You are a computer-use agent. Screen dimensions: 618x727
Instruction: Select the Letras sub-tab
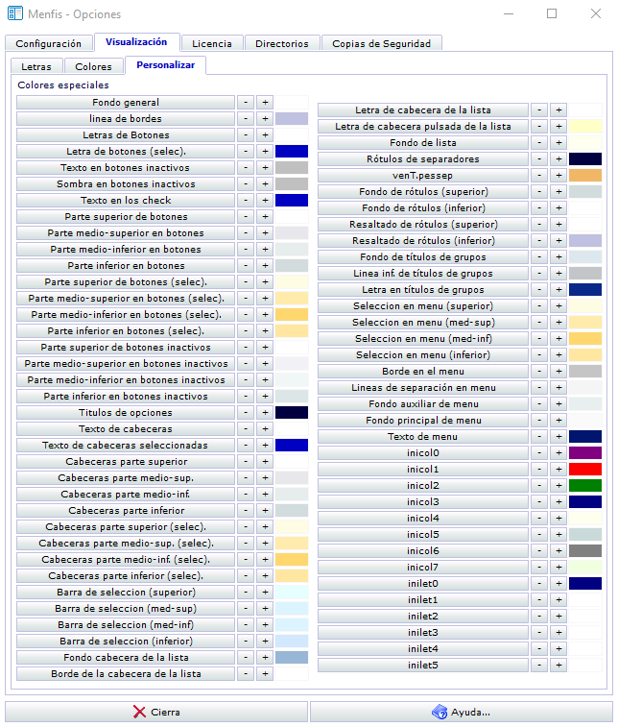pyautogui.click(x=36, y=66)
